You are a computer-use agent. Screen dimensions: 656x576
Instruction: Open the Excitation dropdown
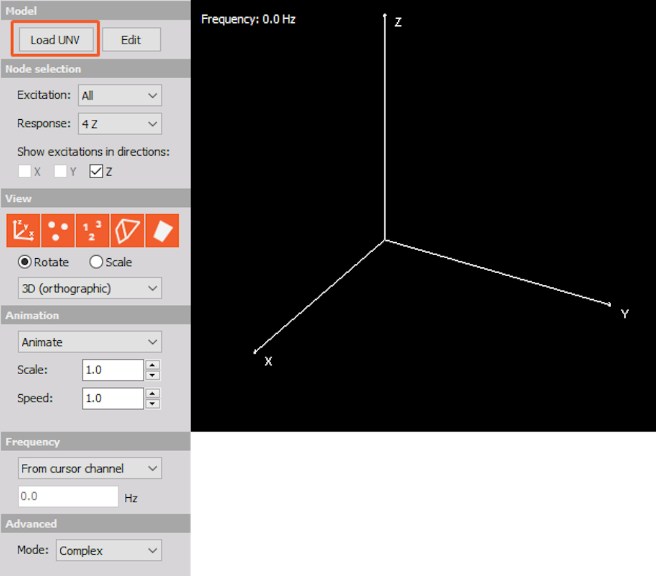(x=120, y=95)
